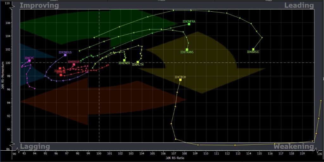This screenshot has height=162, width=324.
Task: Click the 'Leading' quadrant label
Action: (299, 5)
